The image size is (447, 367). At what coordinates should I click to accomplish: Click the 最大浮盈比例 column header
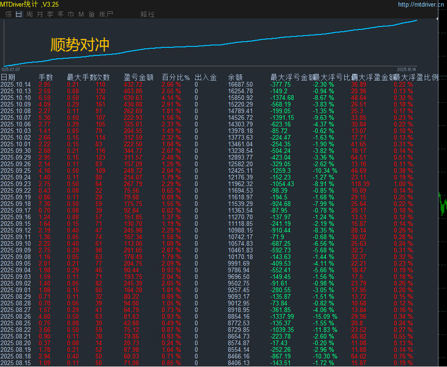pyautogui.click(x=416, y=78)
